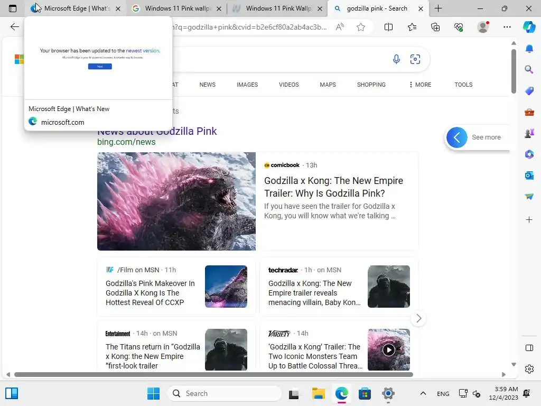The image size is (541, 406).
Task: Open Settings and more ellipsis menu
Action: pyautogui.click(x=507, y=27)
